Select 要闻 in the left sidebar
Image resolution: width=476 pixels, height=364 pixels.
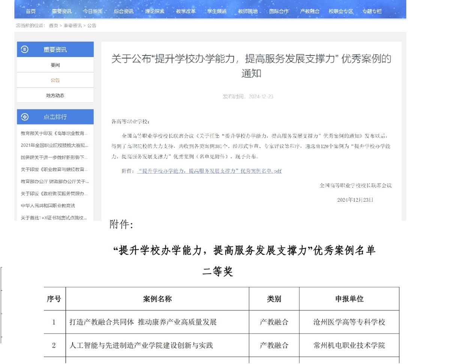click(x=55, y=65)
